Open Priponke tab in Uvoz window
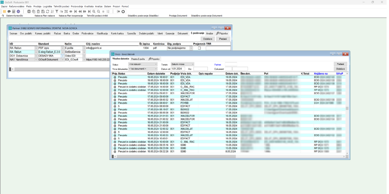 154,59
